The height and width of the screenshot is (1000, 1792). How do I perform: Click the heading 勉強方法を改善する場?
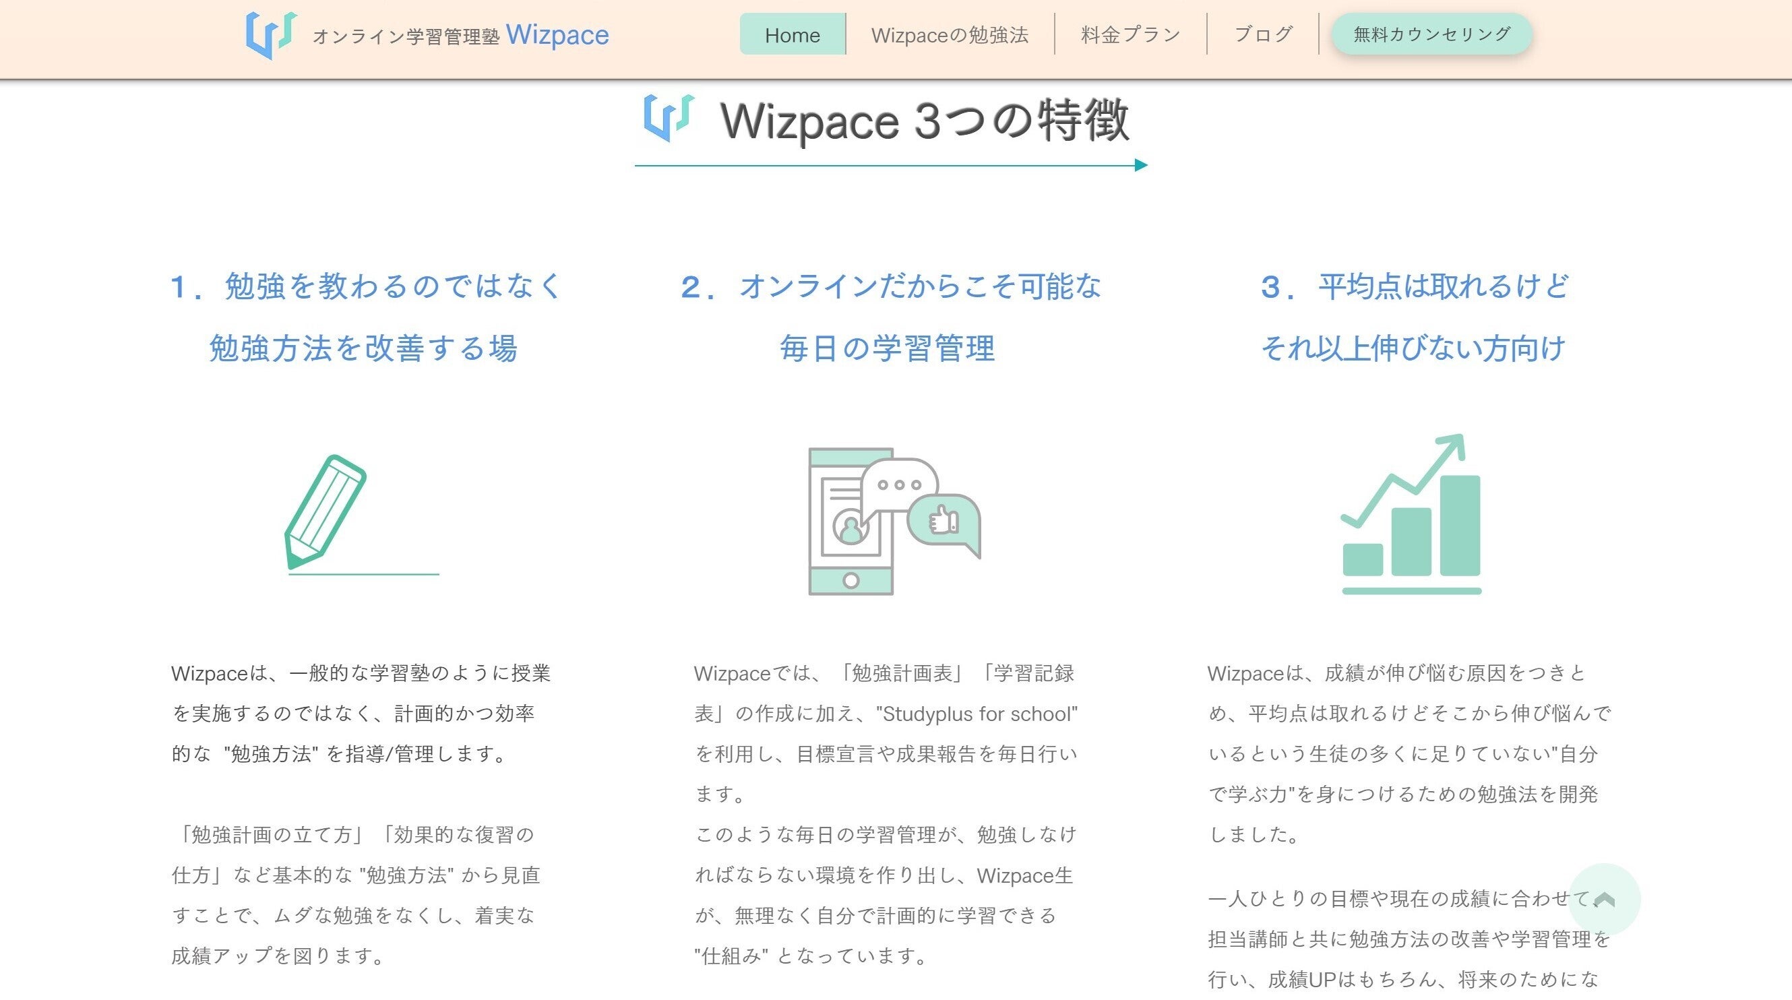coord(363,348)
